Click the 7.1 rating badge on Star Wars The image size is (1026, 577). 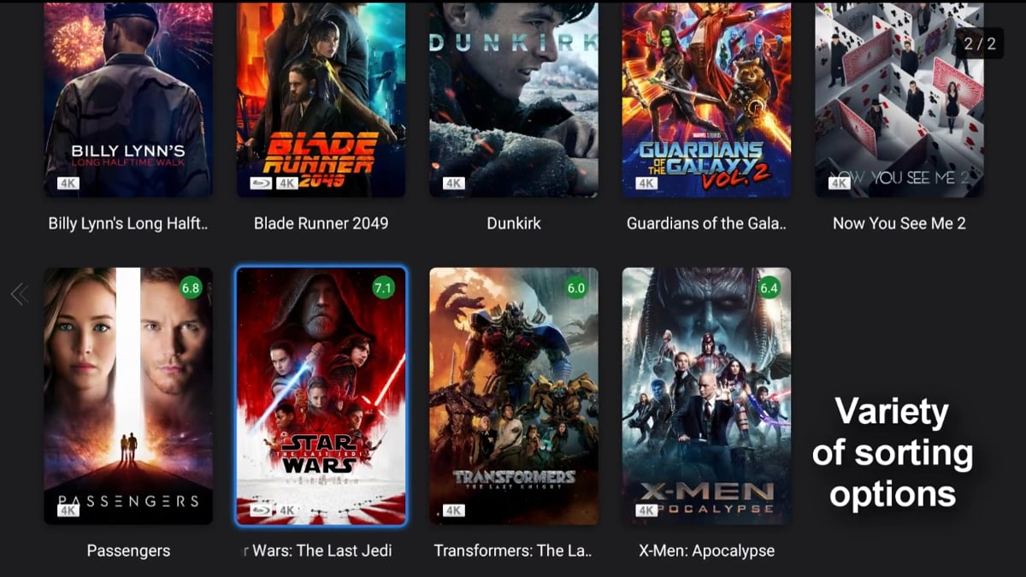pyautogui.click(x=383, y=288)
